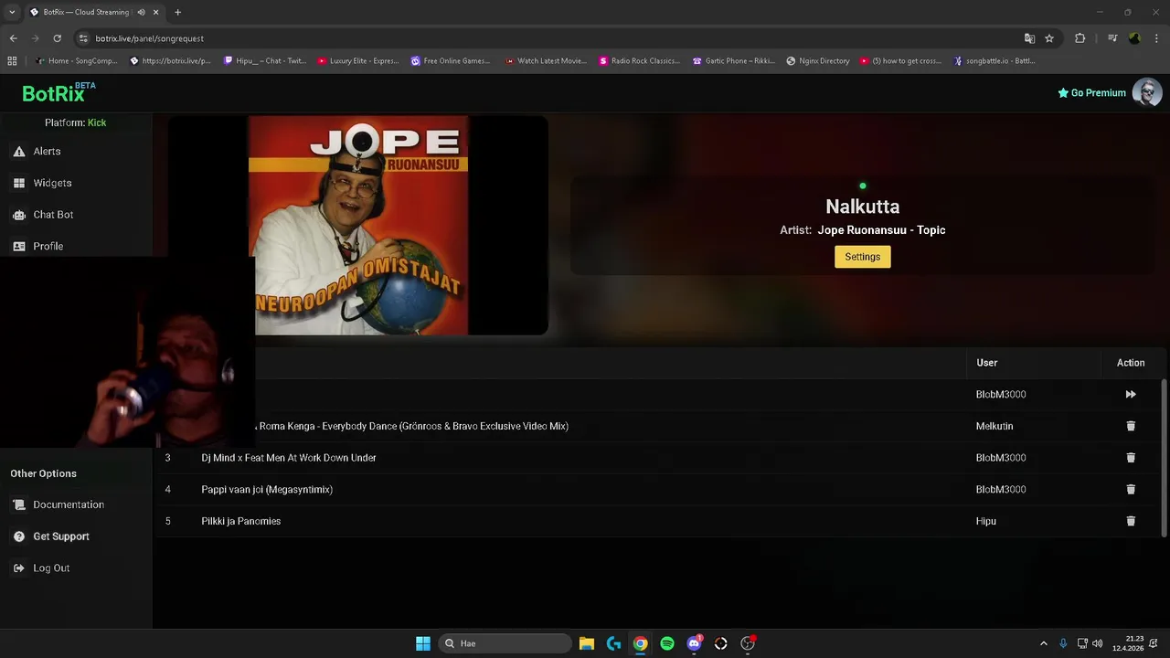Open the Alerts sidebar section

pos(48,152)
